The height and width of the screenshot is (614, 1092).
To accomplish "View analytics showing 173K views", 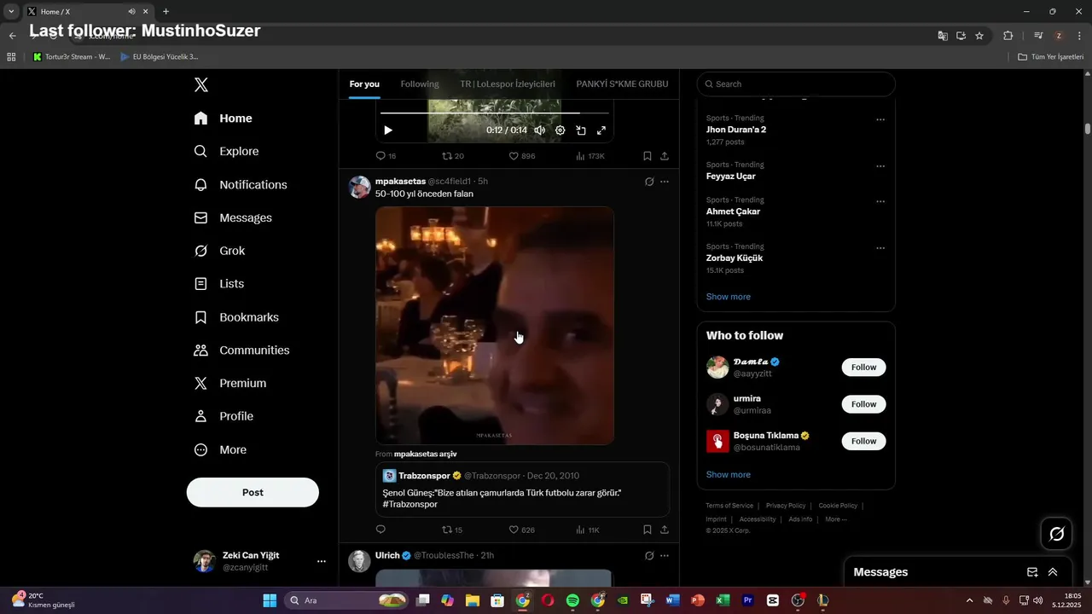I will (590, 156).
